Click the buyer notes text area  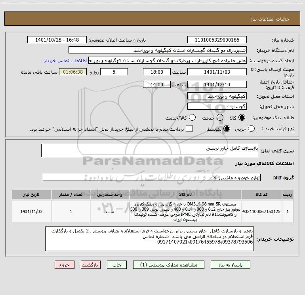[149, 239]
